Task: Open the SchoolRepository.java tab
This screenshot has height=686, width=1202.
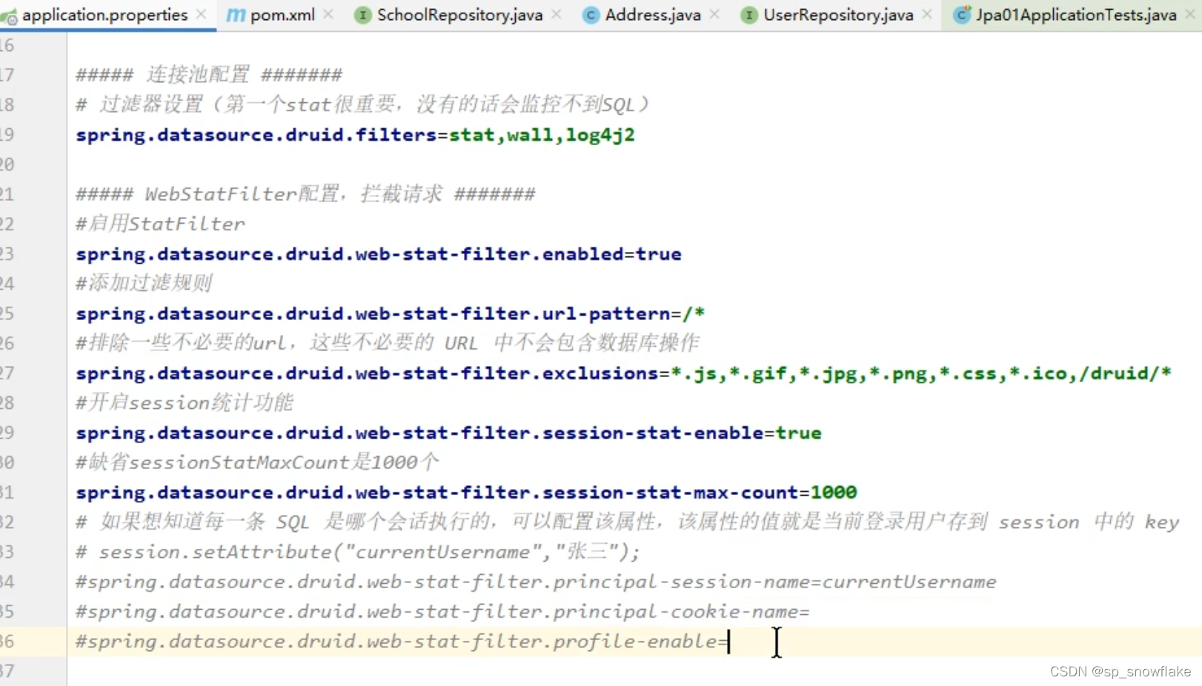Action: click(459, 15)
